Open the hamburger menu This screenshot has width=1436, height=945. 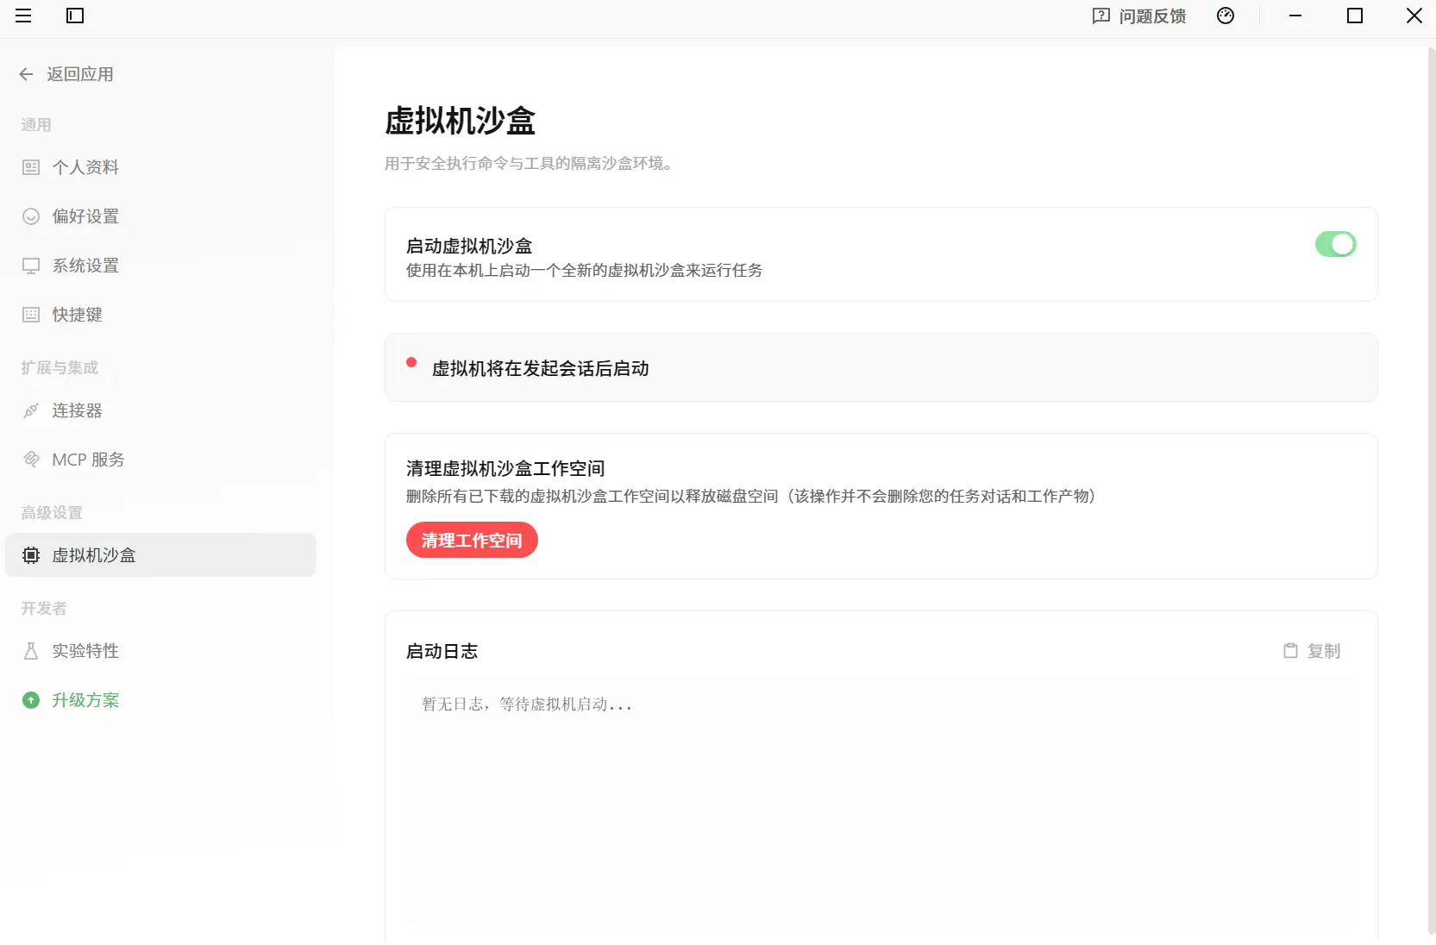pos(23,16)
